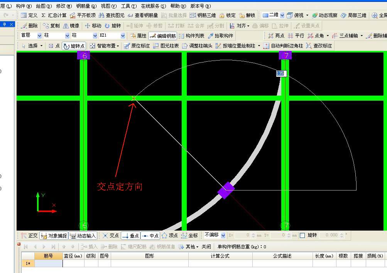Toggle 旋转点 rotate point mode
This screenshot has height=273, width=387.
74,46
